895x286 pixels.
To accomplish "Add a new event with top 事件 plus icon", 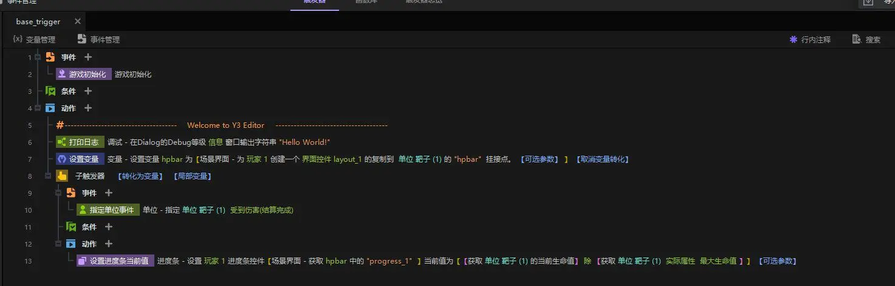I will pos(88,57).
